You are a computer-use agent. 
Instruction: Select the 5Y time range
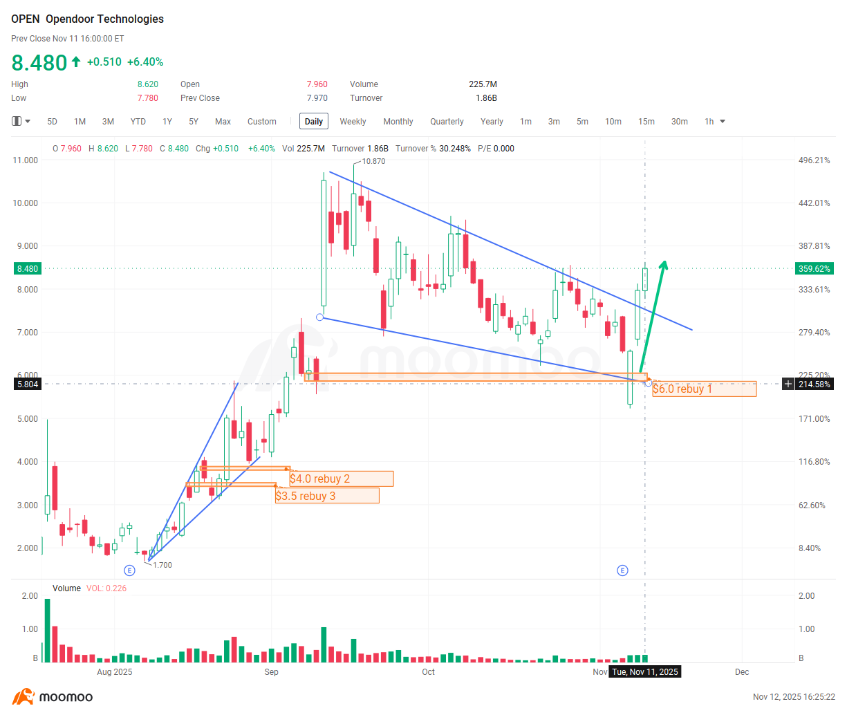(x=194, y=122)
